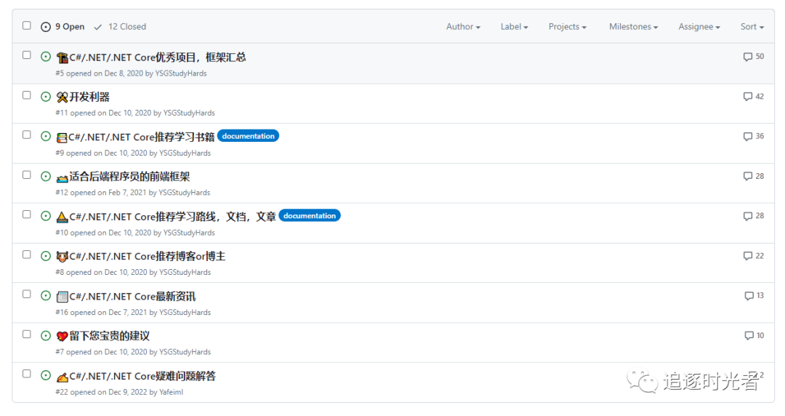785x416 pixels.
Task: Select all issues checkbox in header
Action: pyautogui.click(x=27, y=25)
